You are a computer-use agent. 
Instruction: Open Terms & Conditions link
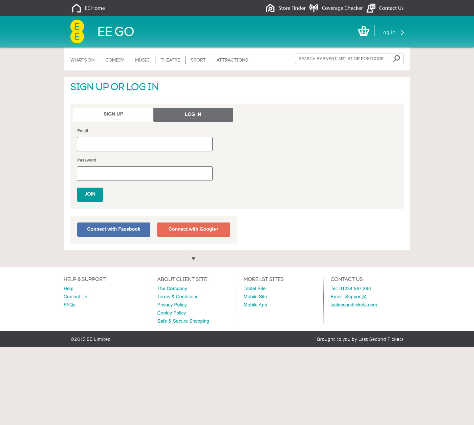pos(178,297)
